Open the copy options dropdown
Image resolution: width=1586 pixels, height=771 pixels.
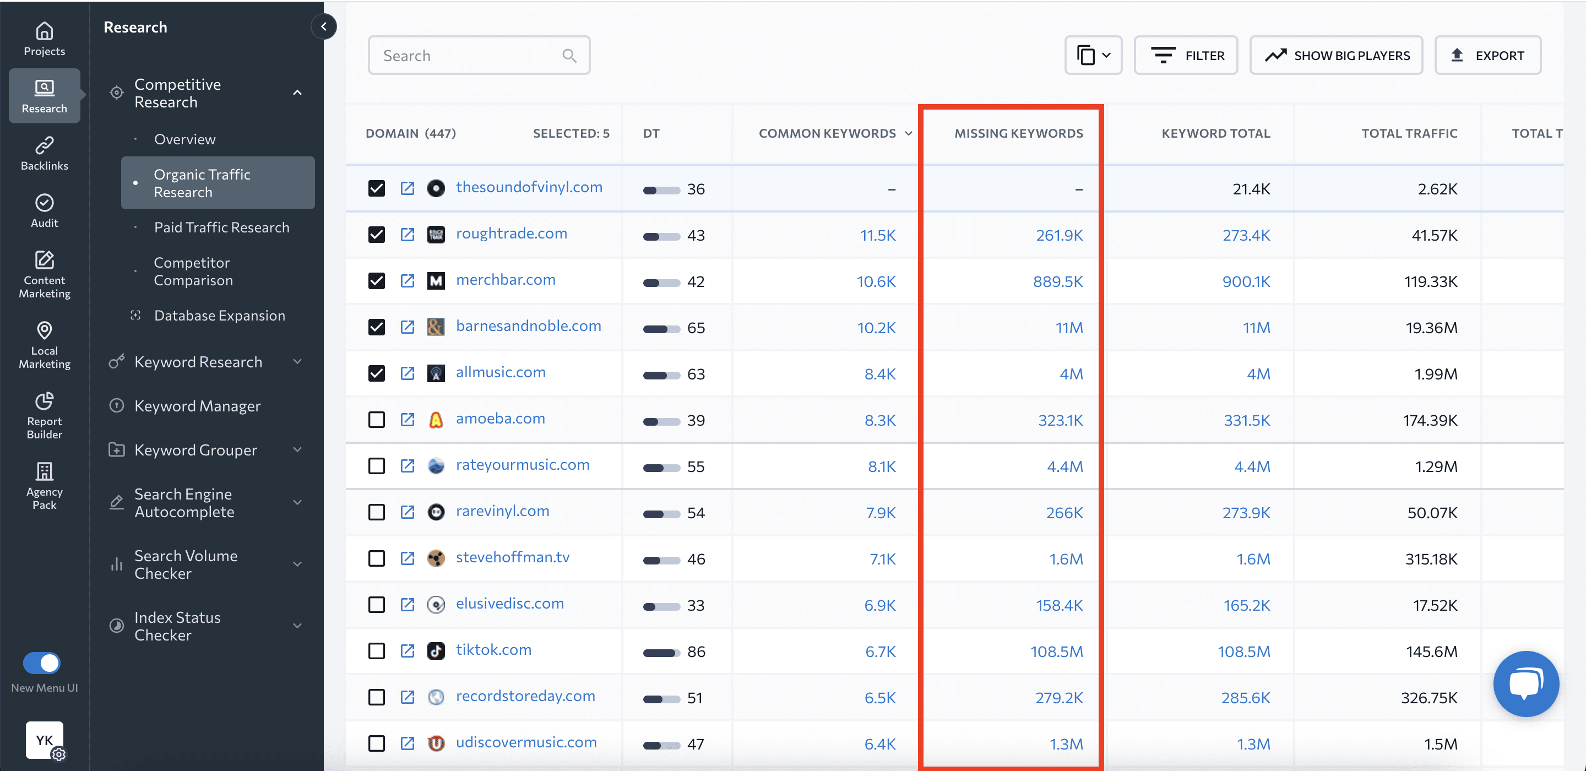pyautogui.click(x=1093, y=55)
